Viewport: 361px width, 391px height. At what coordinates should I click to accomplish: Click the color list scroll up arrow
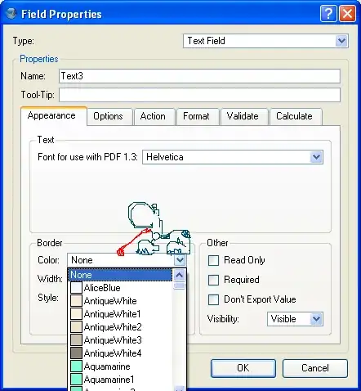(180, 276)
